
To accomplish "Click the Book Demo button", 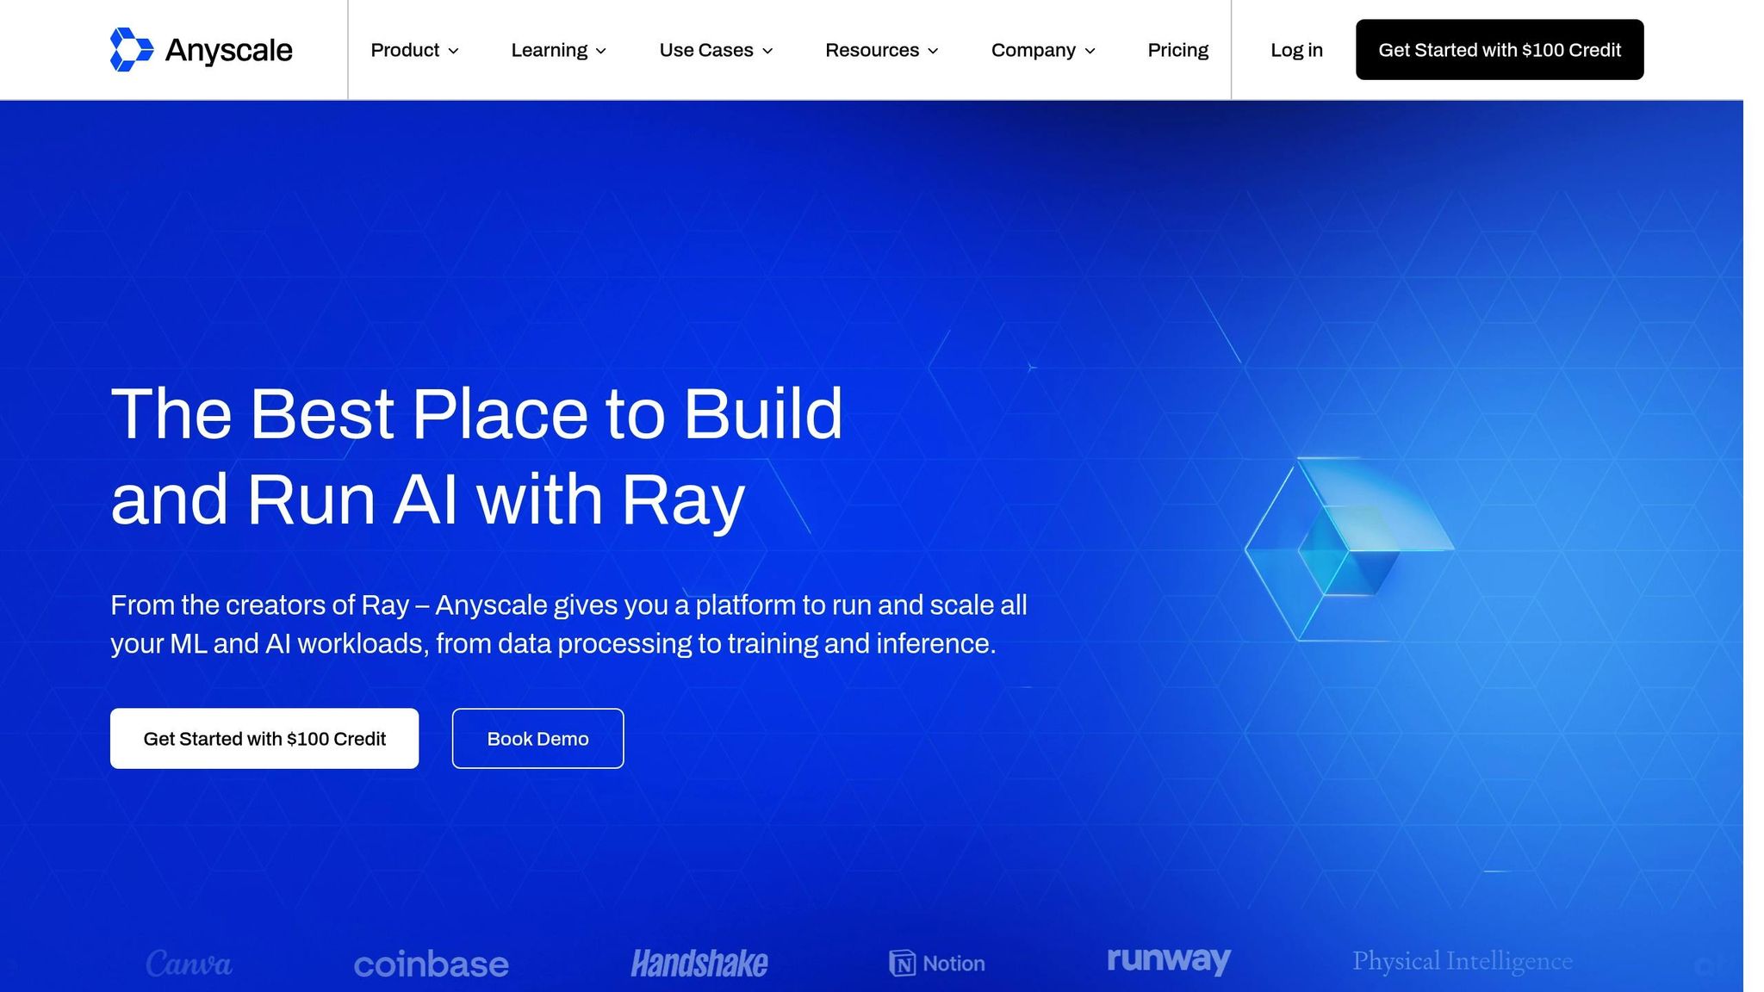I will point(537,738).
